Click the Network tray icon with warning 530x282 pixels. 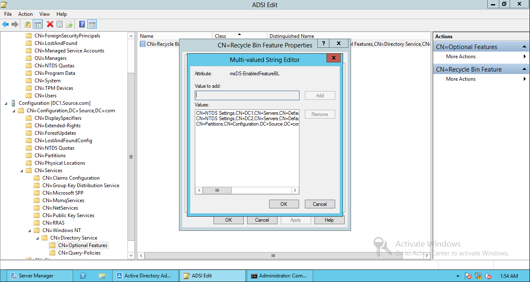tap(478, 275)
